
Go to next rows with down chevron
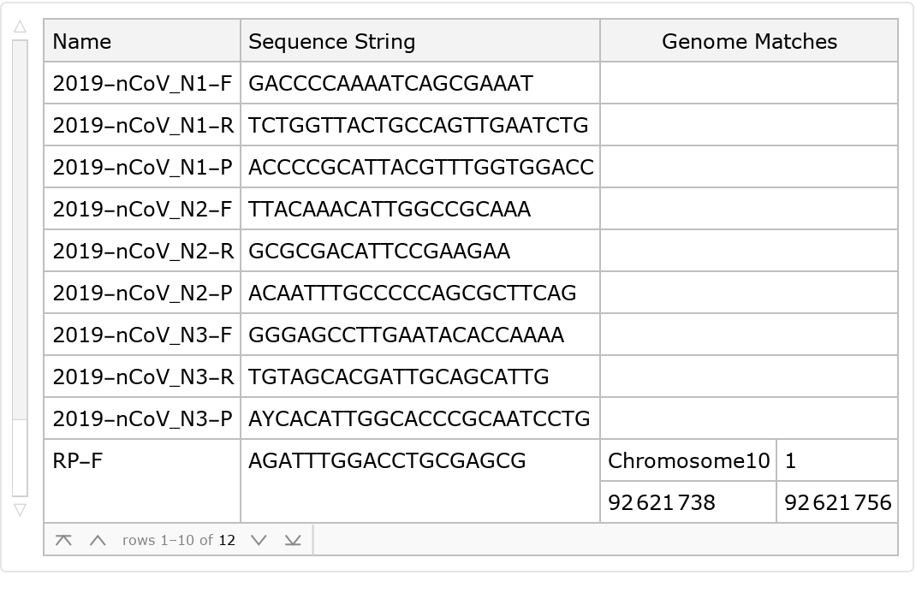pos(259,540)
